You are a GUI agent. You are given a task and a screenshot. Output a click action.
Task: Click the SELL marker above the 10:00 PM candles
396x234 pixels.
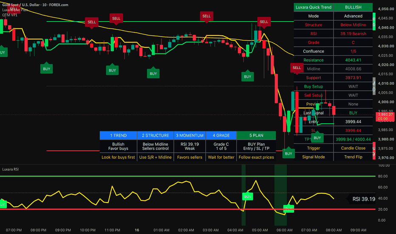92,22
